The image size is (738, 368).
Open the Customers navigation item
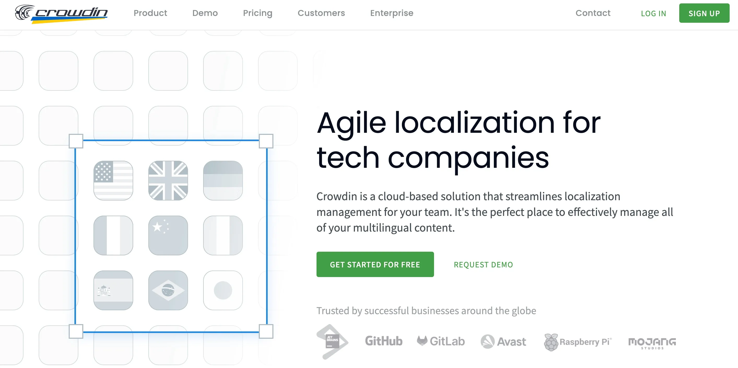321,13
